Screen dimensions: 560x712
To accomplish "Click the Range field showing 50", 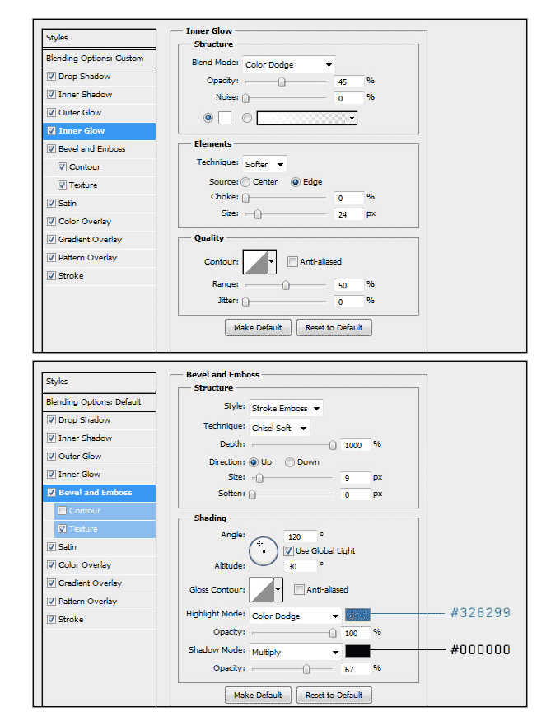I will click(x=349, y=285).
